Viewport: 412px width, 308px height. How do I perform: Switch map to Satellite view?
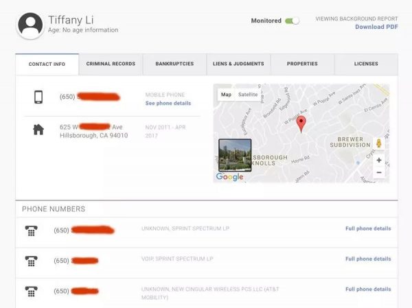(x=249, y=95)
